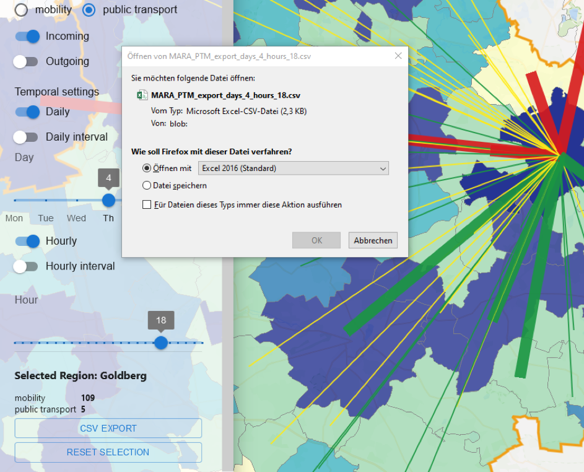Click the hour value tooltip 18
584x472 pixels.
161,320
